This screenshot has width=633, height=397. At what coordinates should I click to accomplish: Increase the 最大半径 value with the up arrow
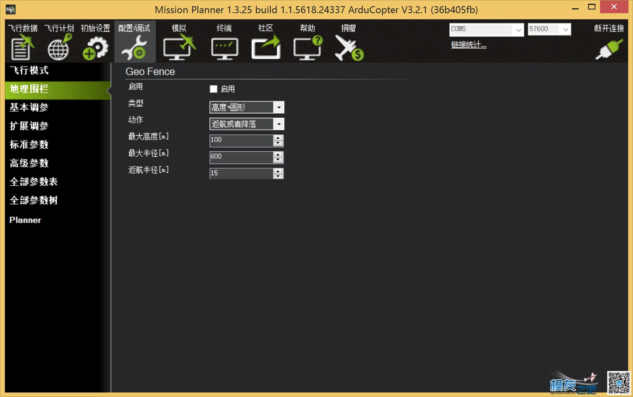tap(279, 155)
